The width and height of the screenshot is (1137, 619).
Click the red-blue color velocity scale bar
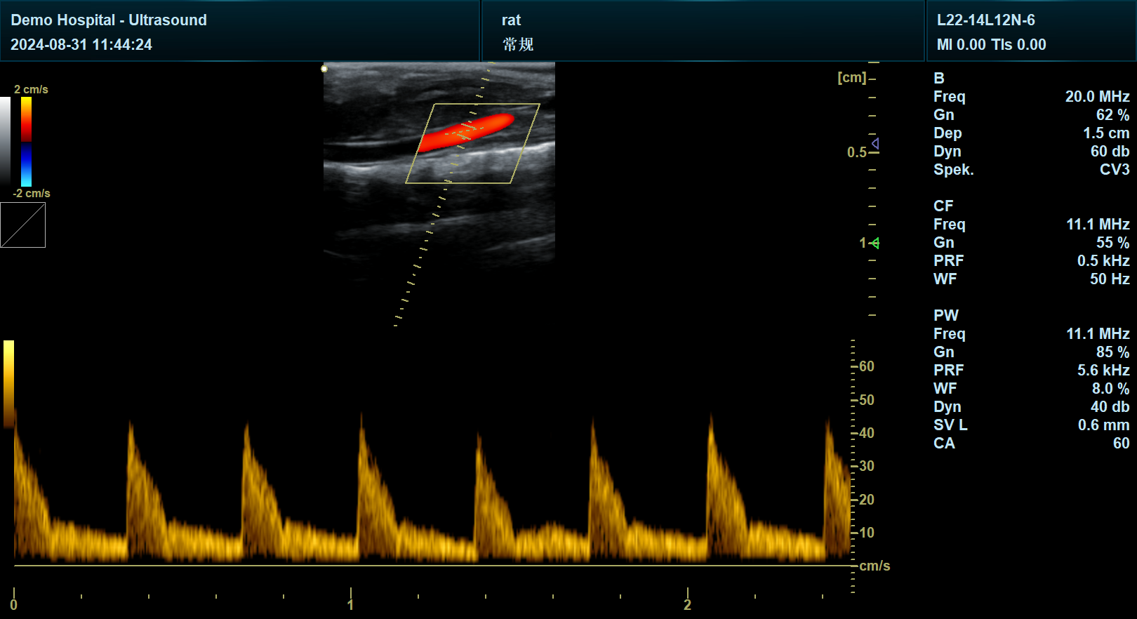[x=26, y=140]
